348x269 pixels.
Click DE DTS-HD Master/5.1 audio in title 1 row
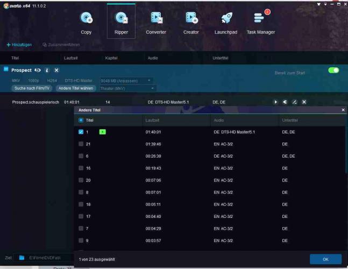pyautogui.click(x=235, y=132)
